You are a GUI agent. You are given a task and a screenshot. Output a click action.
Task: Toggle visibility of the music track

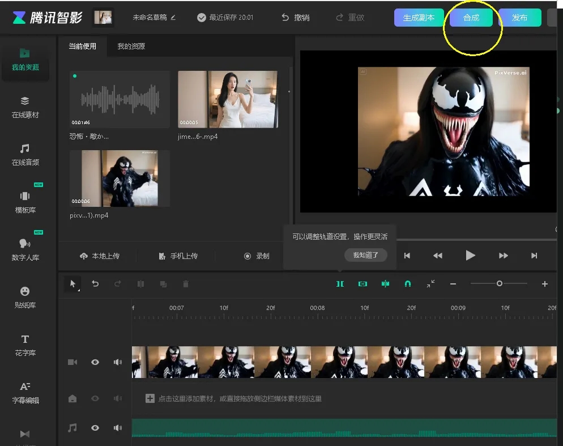click(95, 428)
